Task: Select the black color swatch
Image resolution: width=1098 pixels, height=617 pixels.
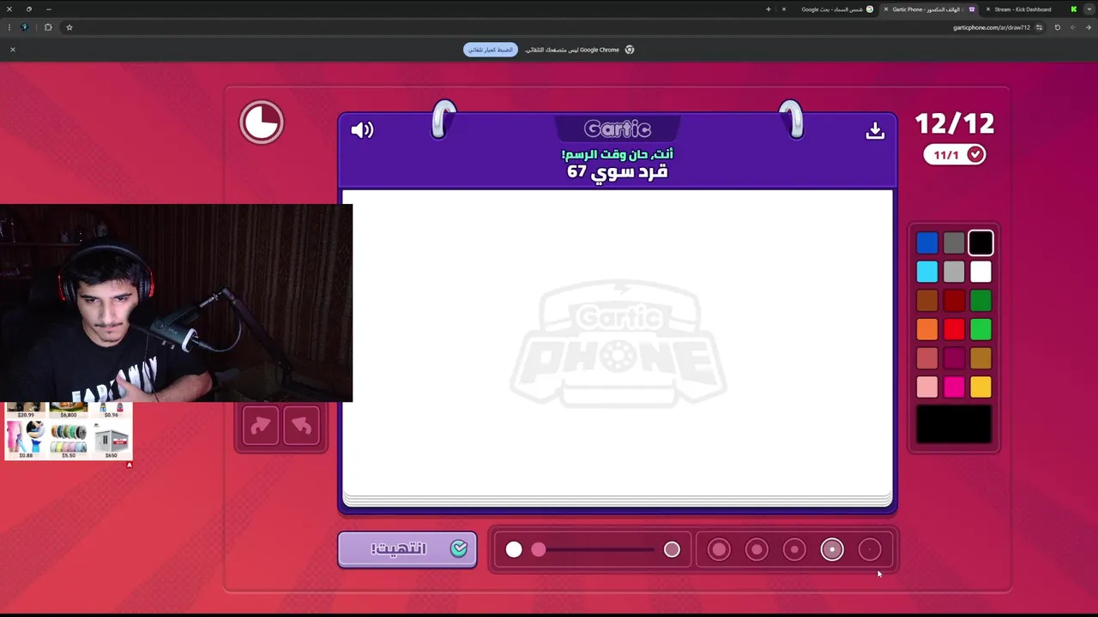Action: [980, 243]
